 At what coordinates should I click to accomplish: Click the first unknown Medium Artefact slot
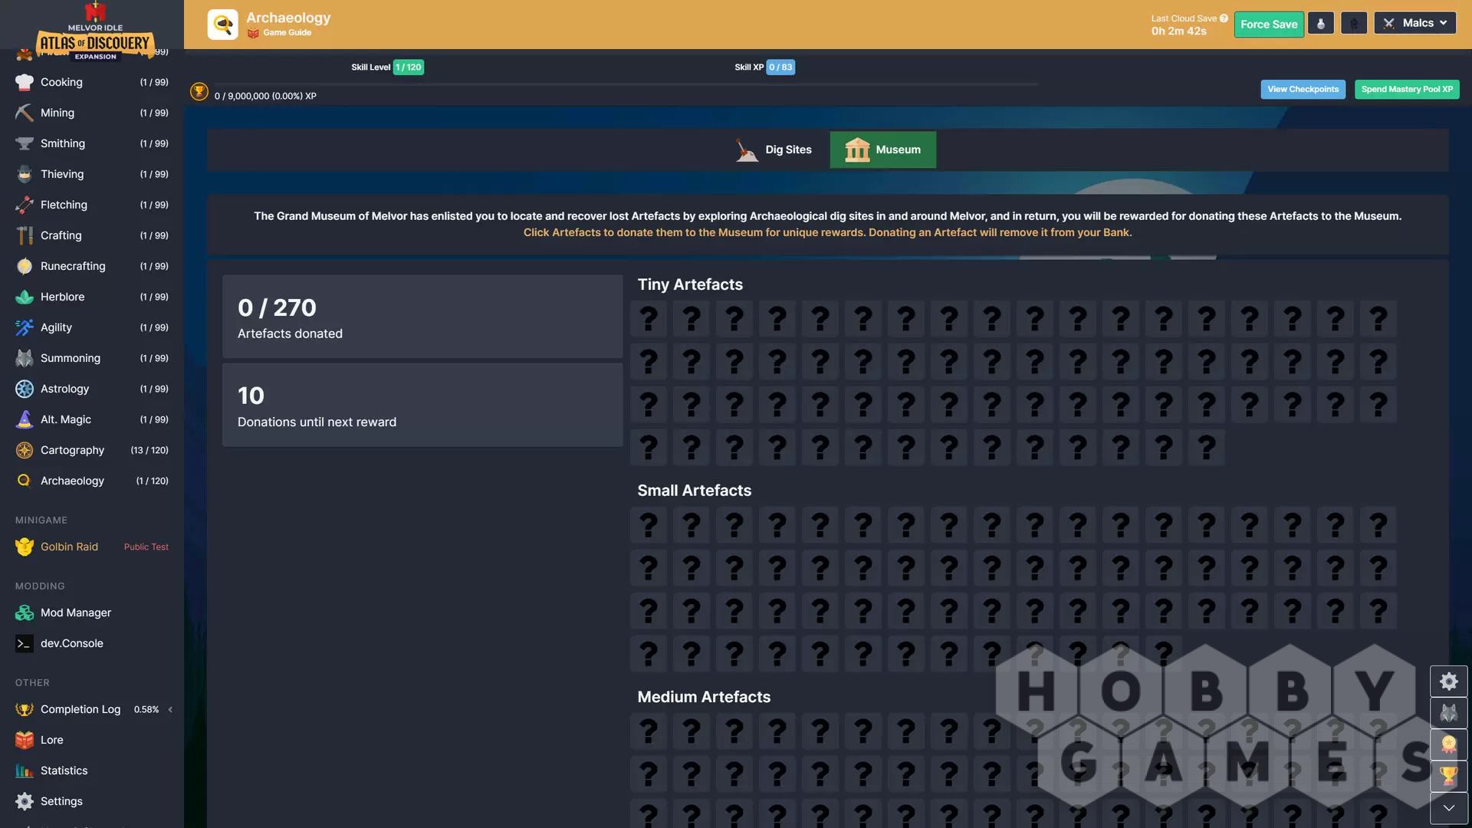pyautogui.click(x=649, y=731)
